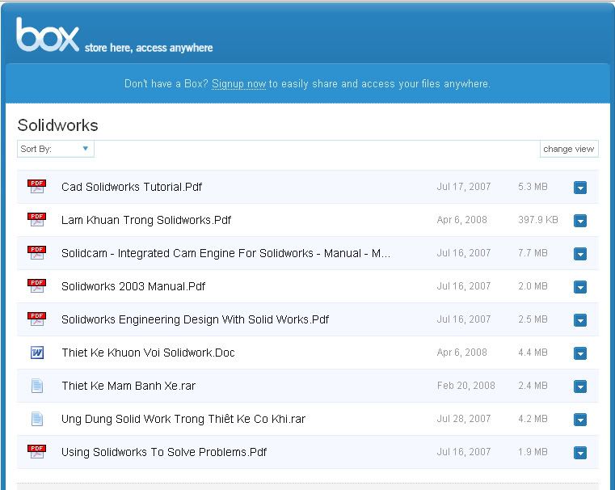Screen dimensions: 615x490
Task: Click PDF icon for Solidworks Engineering Design
Action: 36,319
